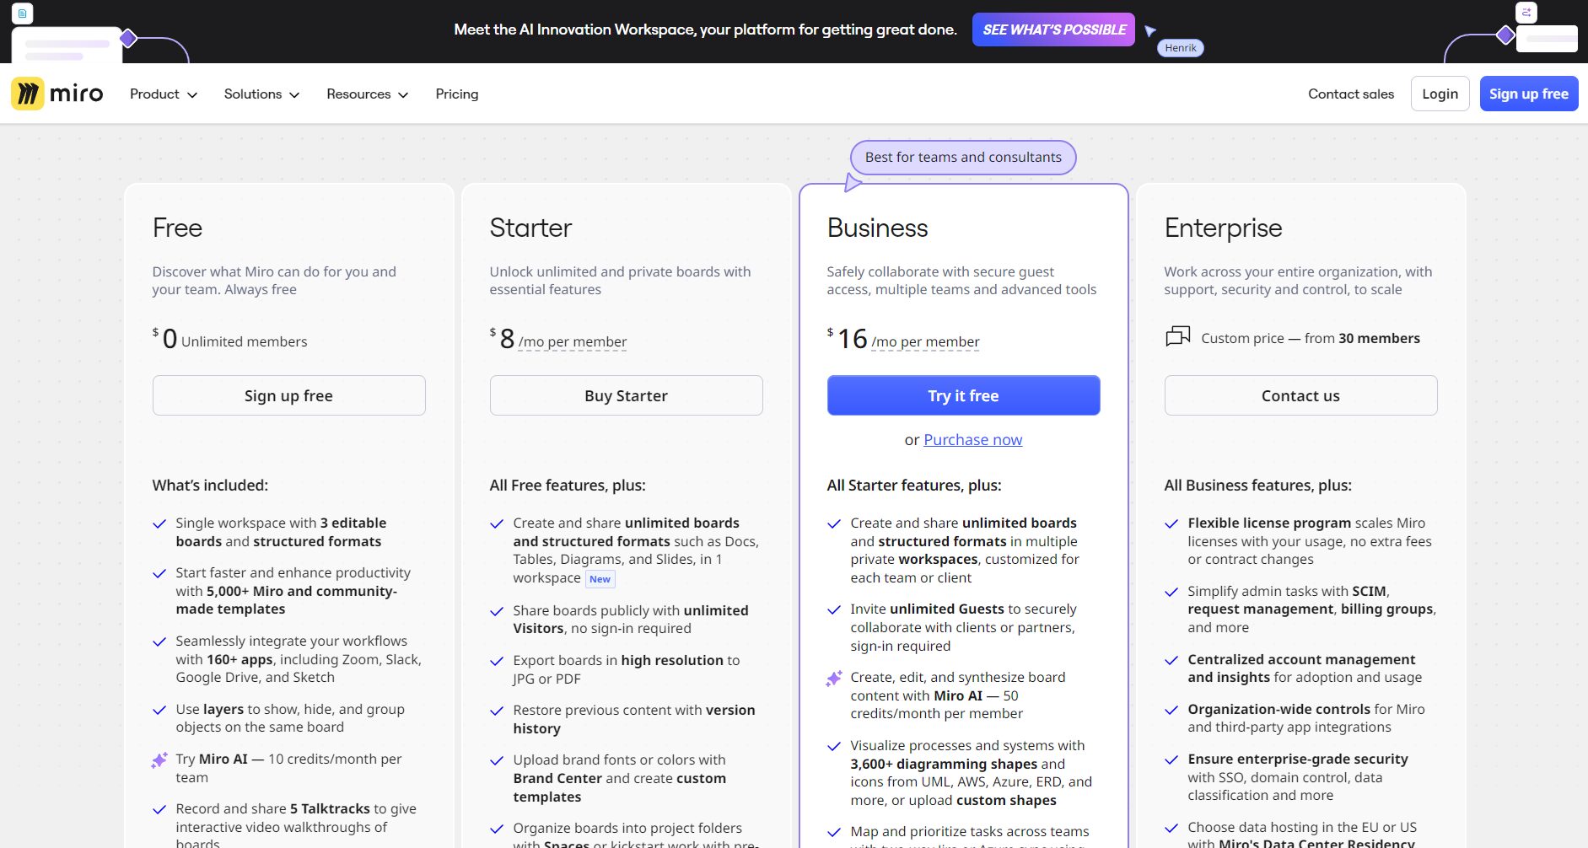Click the Miro logo icon
This screenshot has width=1588, height=848.
(x=28, y=94)
